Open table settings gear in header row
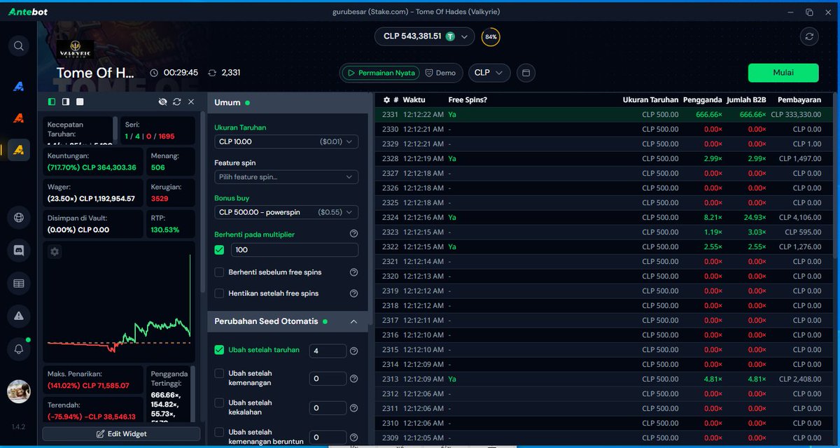Viewport: 840px width, 448px height. [386, 100]
